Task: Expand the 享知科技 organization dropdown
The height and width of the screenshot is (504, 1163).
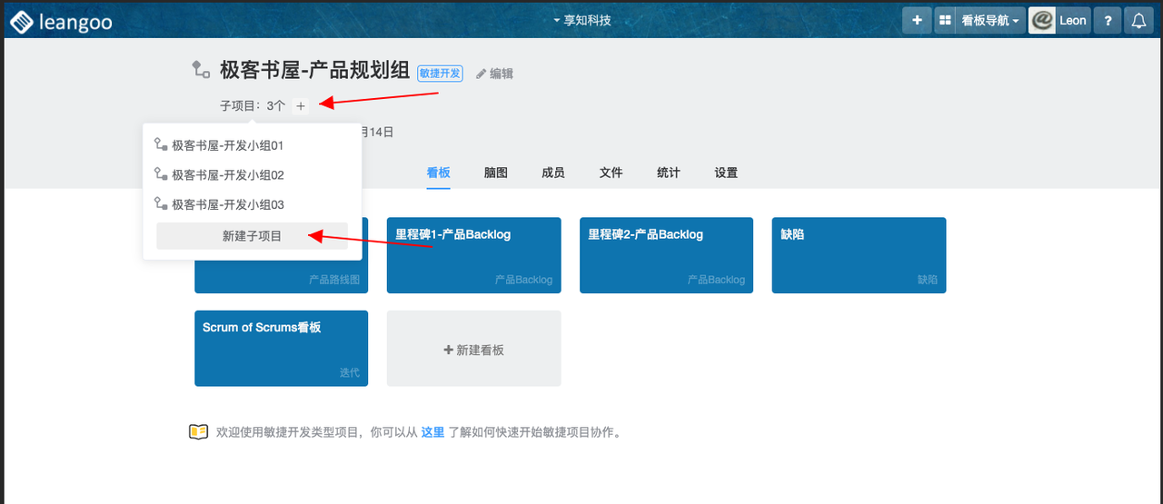Action: pyautogui.click(x=582, y=20)
